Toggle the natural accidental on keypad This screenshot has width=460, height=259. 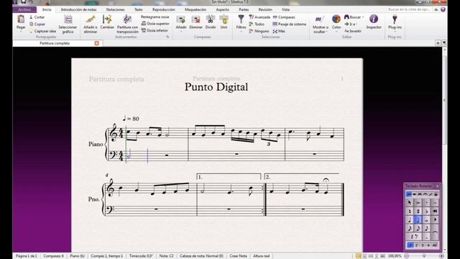[410, 211]
